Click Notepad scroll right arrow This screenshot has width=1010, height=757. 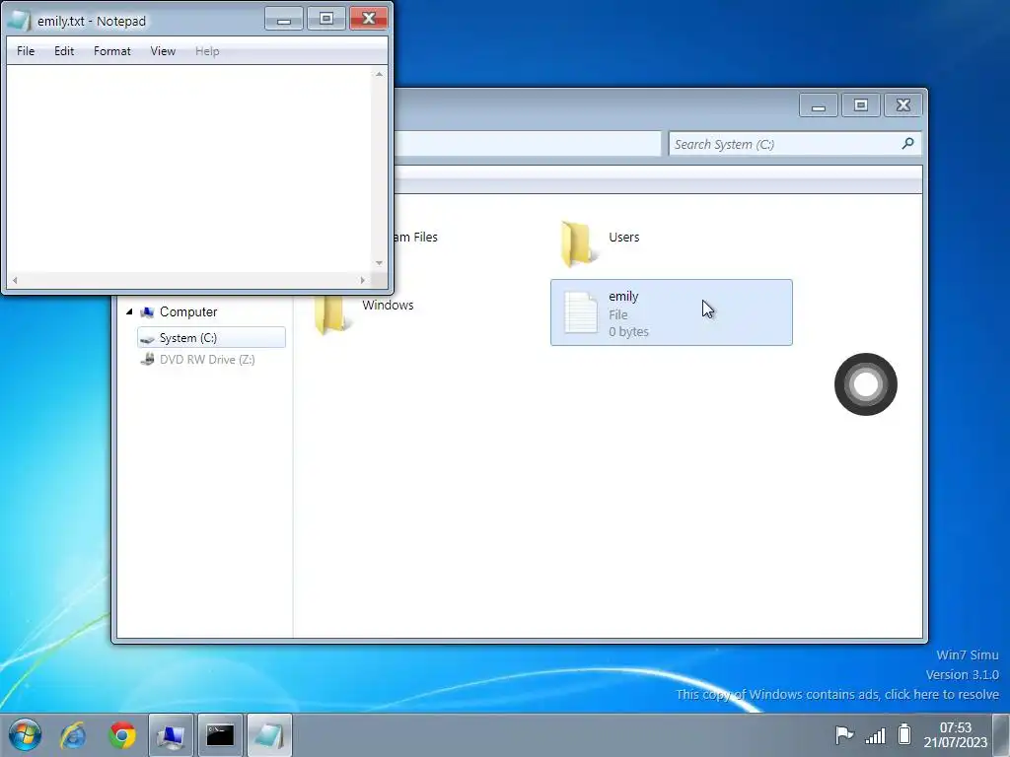(x=363, y=280)
